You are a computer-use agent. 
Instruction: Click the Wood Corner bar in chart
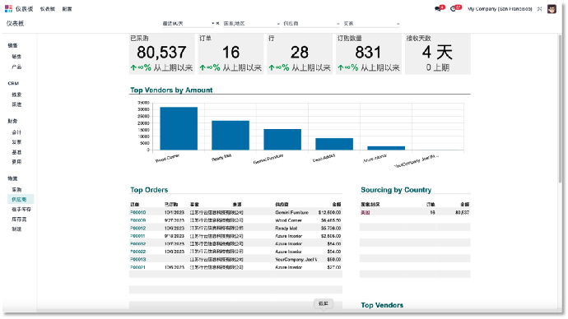coord(179,128)
